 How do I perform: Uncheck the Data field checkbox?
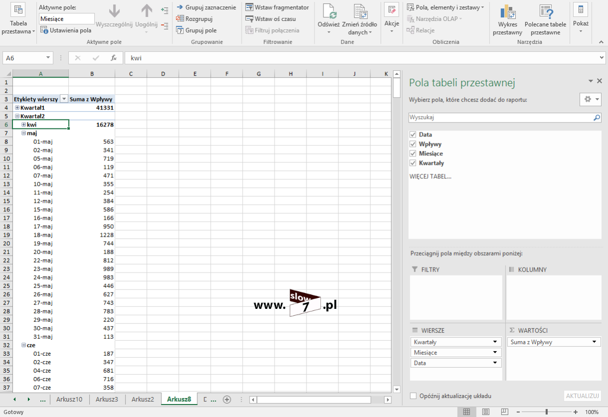click(413, 135)
